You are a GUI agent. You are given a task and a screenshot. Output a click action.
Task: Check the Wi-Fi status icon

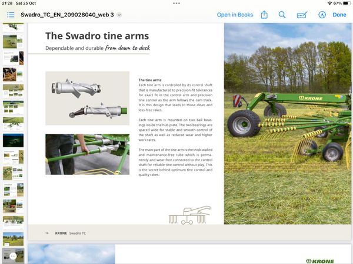point(329,3)
